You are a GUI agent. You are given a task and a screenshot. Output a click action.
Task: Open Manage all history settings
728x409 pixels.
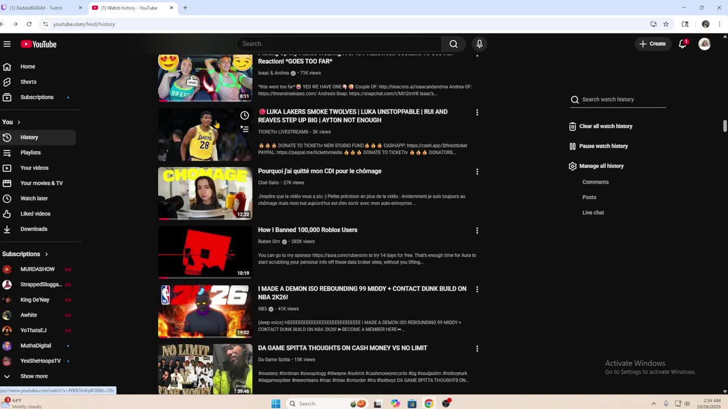click(x=596, y=166)
